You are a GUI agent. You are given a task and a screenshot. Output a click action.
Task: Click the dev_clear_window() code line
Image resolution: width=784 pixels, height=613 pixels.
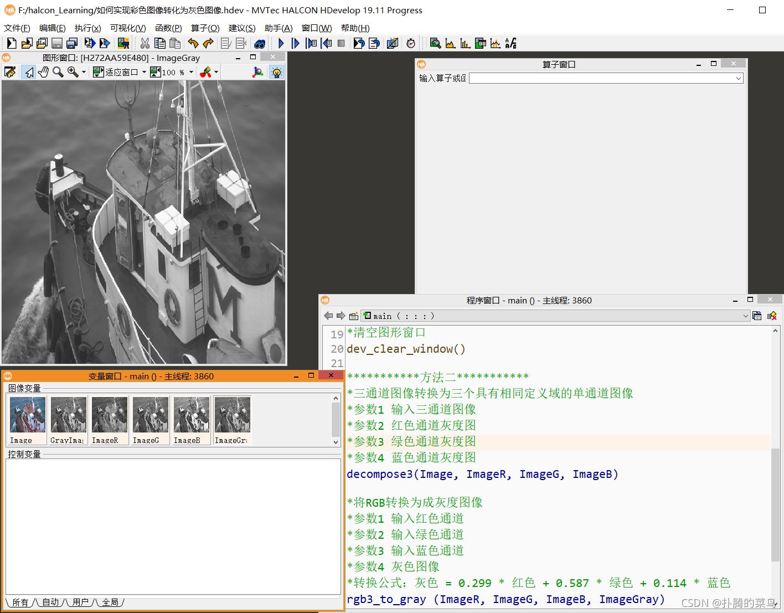[x=406, y=349]
